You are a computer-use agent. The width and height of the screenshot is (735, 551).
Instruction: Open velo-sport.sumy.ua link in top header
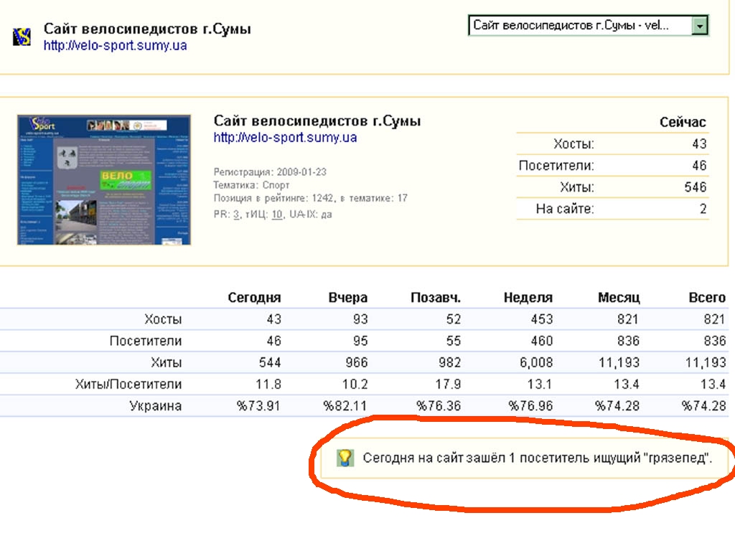coord(115,45)
